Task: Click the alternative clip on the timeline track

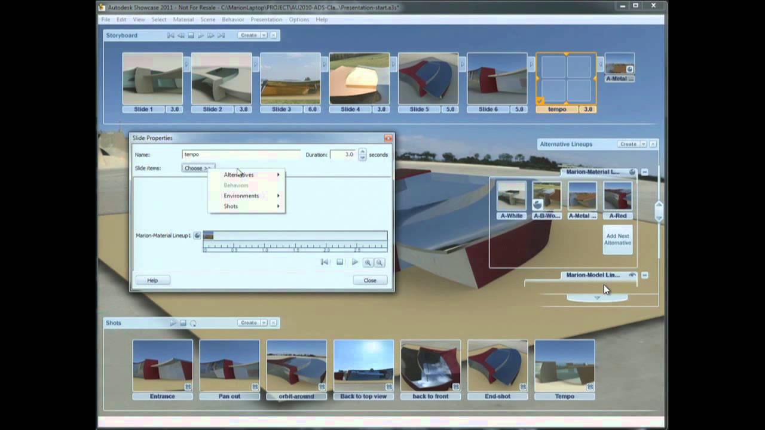Action: 208,236
